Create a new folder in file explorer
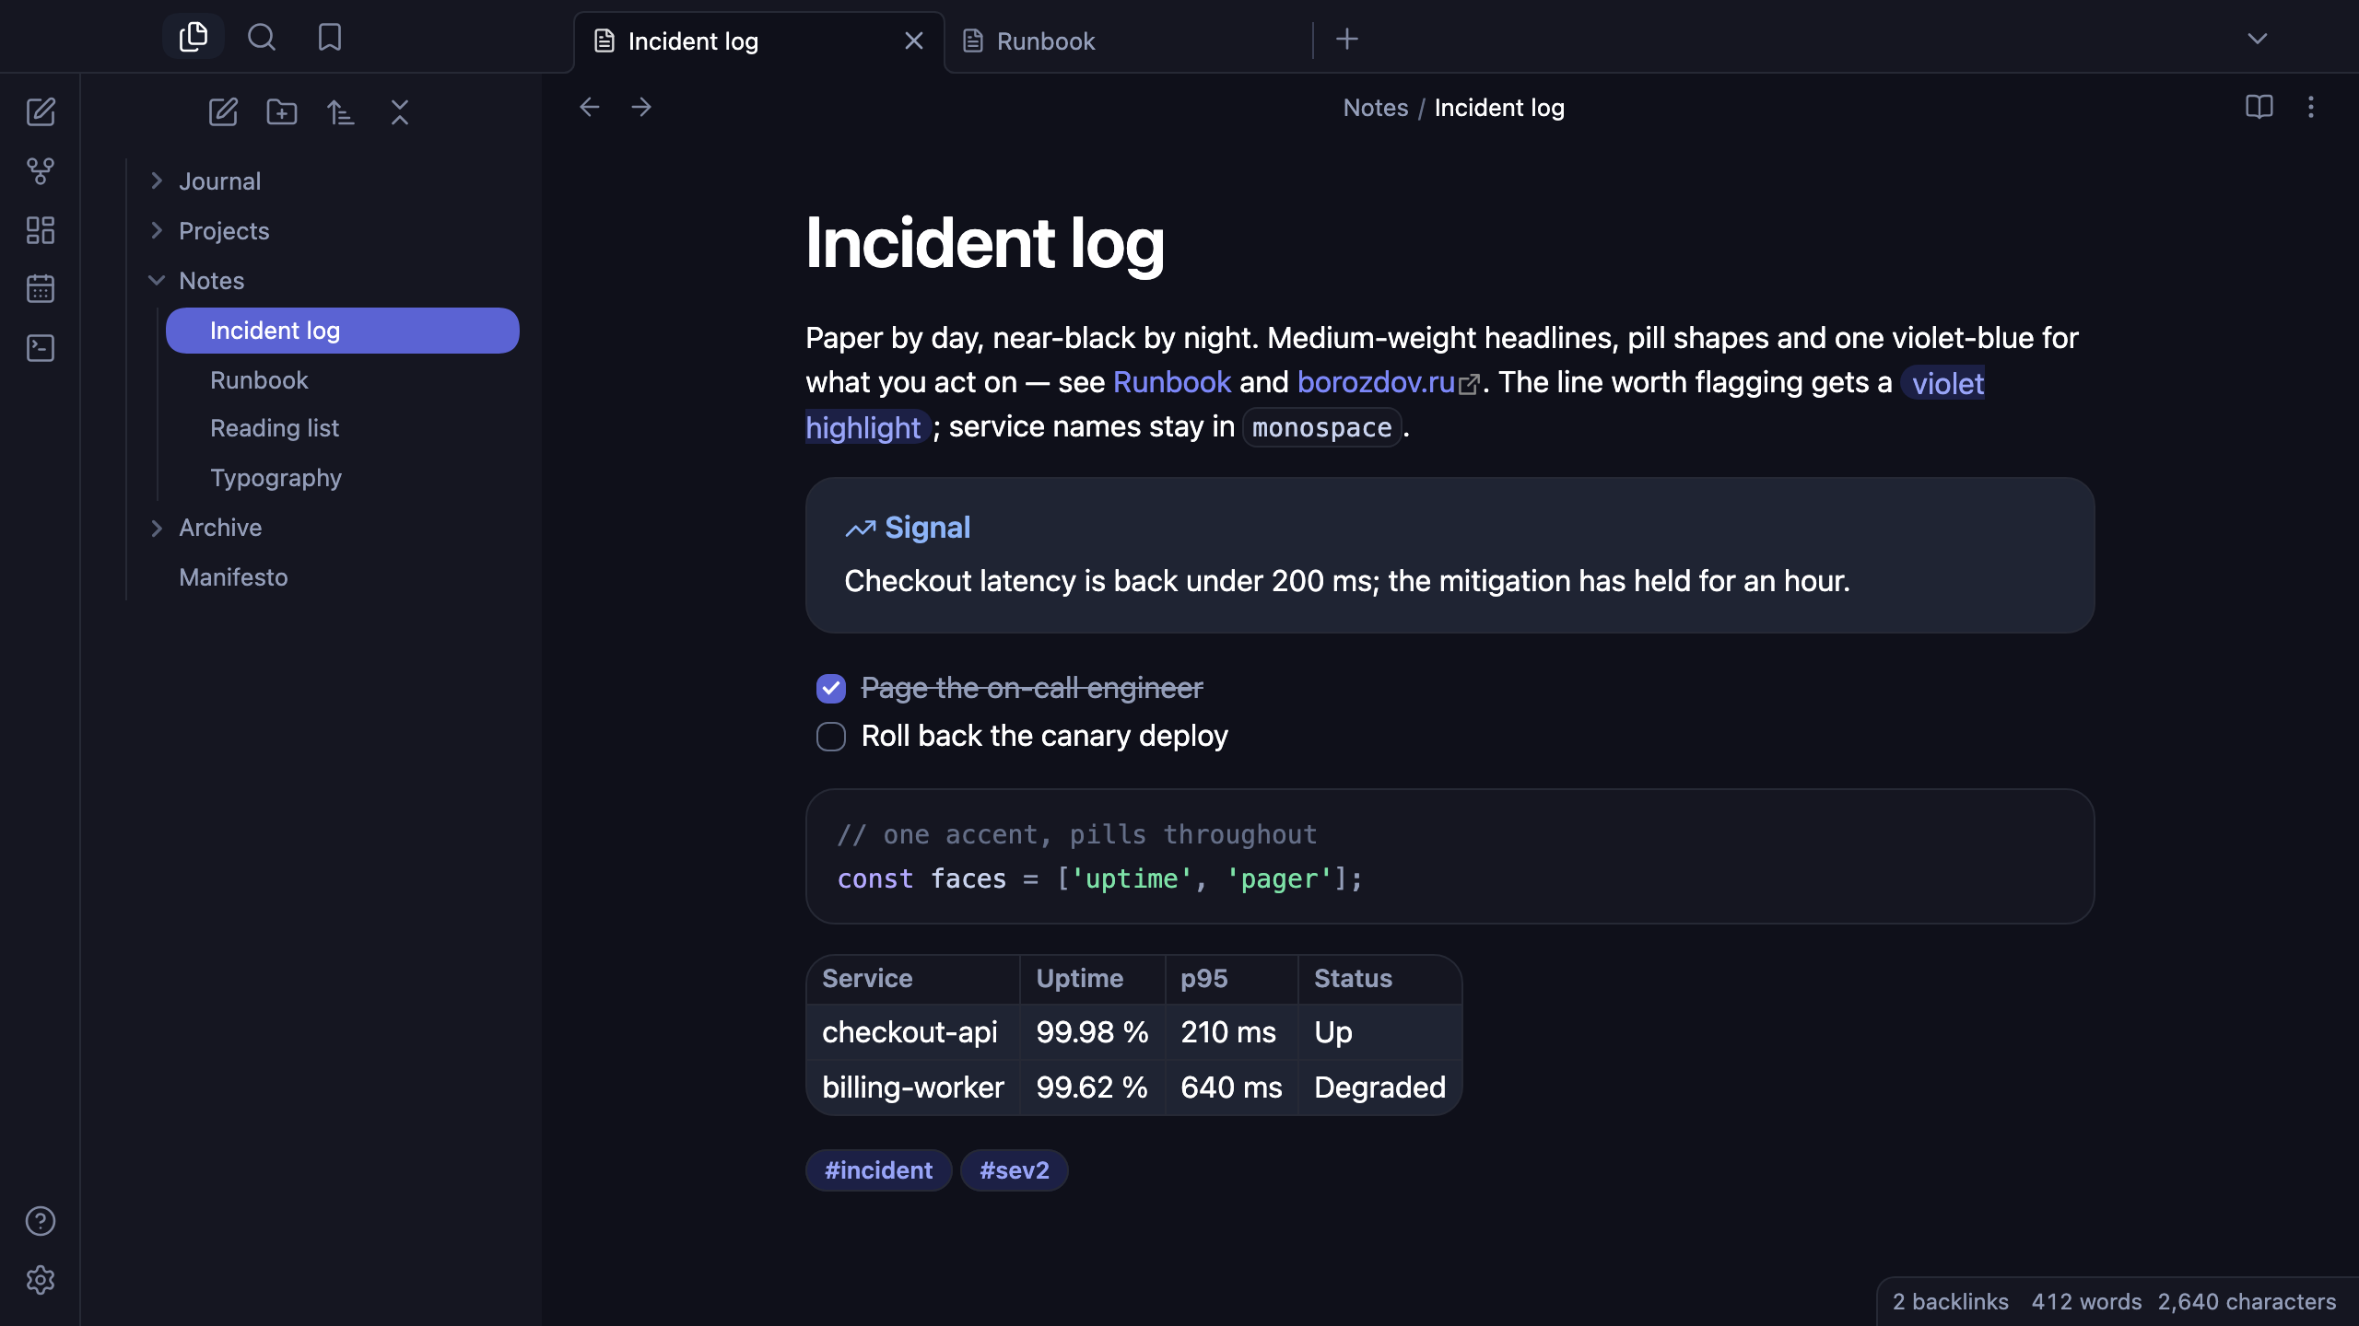Image resolution: width=2359 pixels, height=1326 pixels. click(x=282, y=112)
